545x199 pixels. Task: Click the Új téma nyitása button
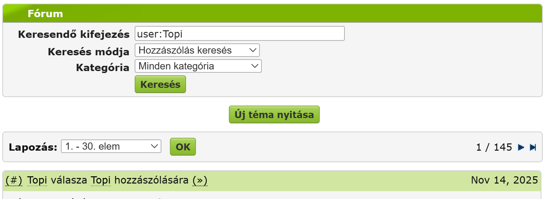pos(274,114)
